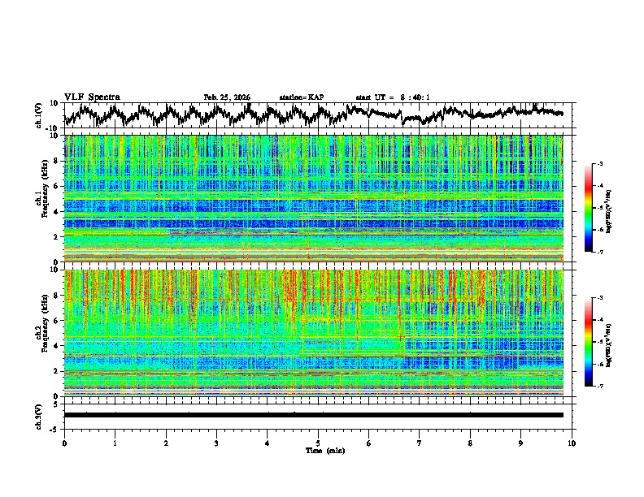Click the ch.2 color scale bar

(x=589, y=342)
